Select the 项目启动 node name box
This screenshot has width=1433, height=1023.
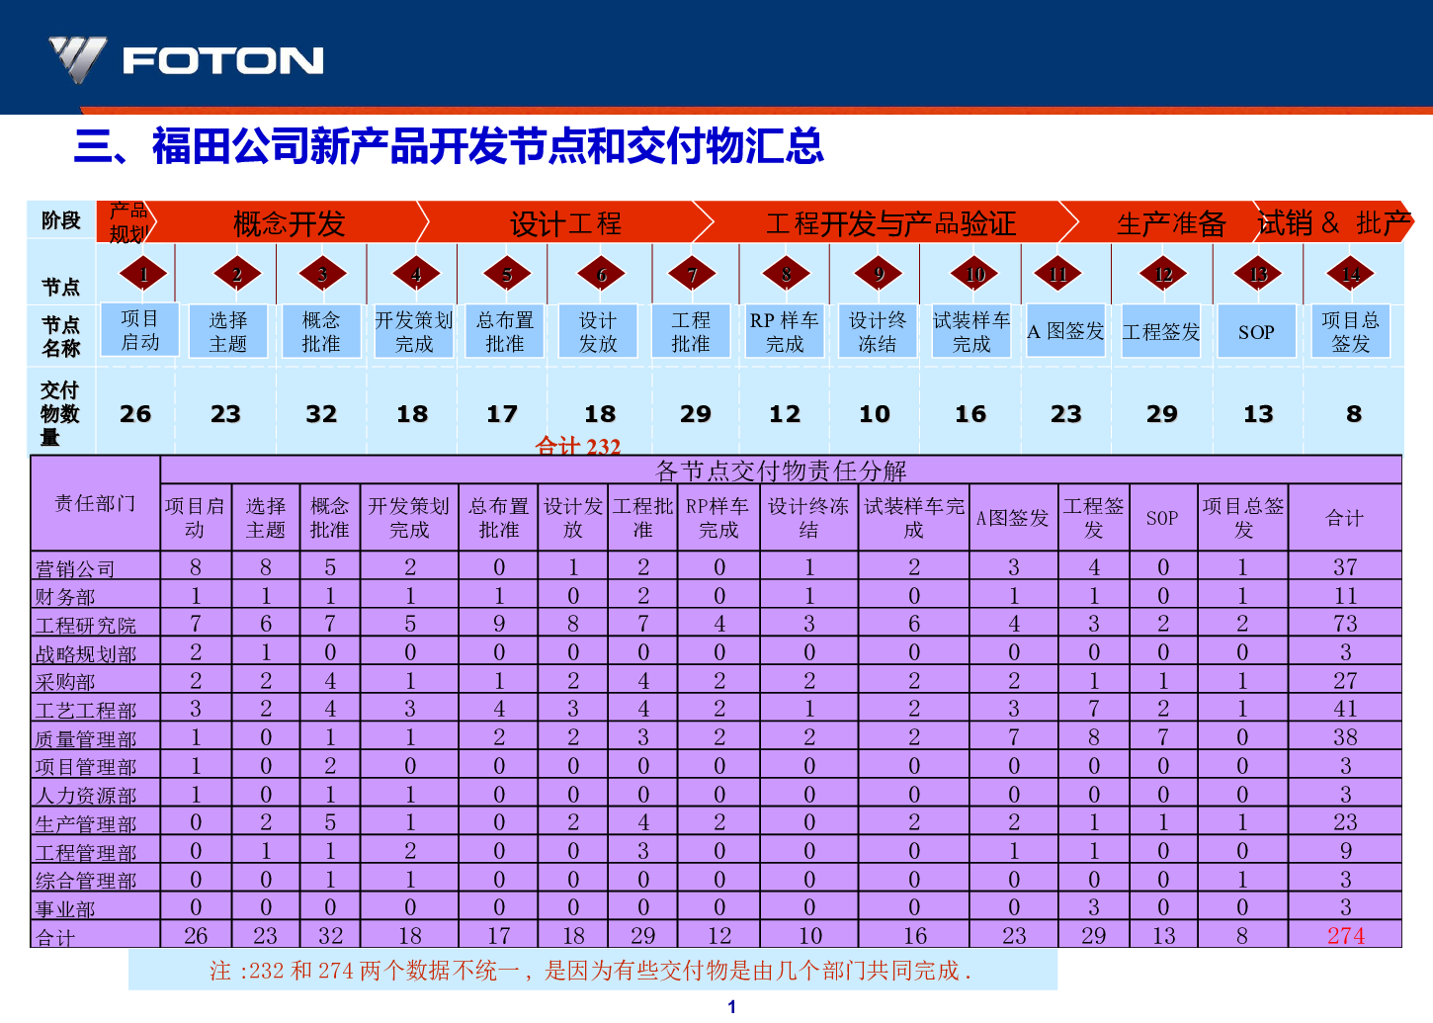coord(139,330)
